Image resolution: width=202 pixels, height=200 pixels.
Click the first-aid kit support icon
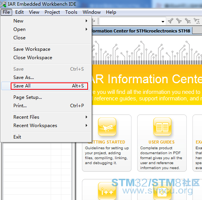tap(162, 191)
